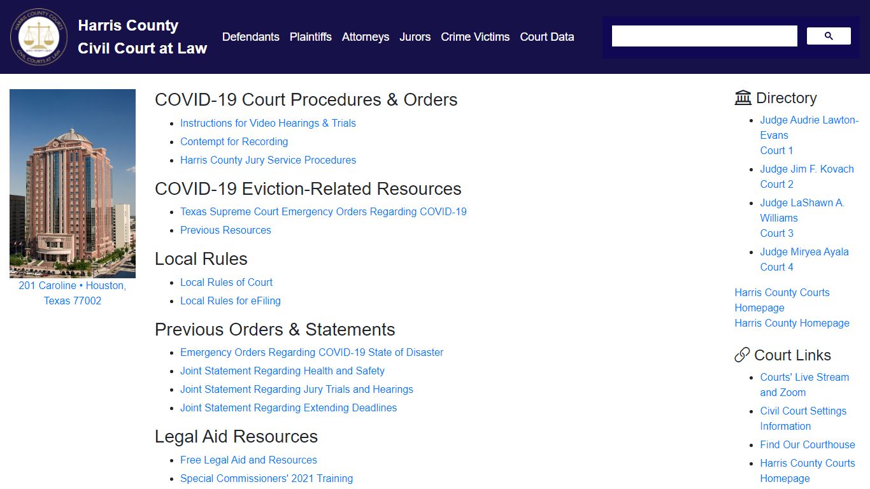Click the magnifier search button
The height and width of the screenshot is (489, 870).
(x=829, y=36)
